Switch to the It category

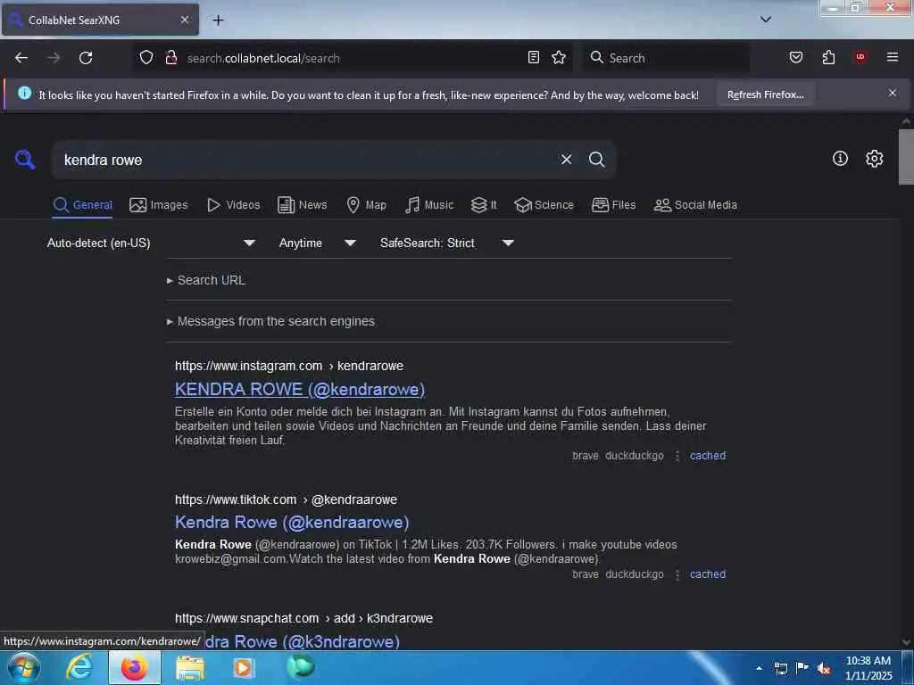[x=484, y=205]
